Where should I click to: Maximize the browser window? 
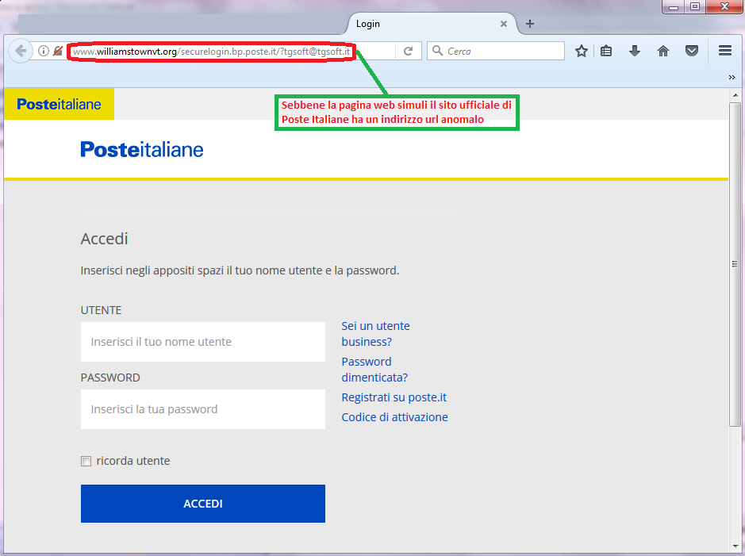click(695, 6)
